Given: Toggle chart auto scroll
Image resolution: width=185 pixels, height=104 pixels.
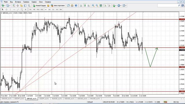Looking at the screenshot, I should (106, 5).
